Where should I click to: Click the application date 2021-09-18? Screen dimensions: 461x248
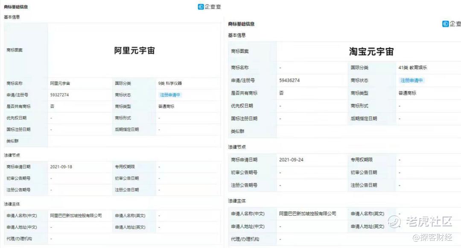coord(61,167)
